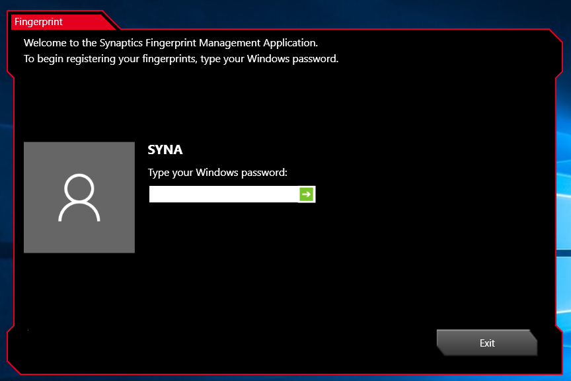This screenshot has height=381, width=571.
Task: Click the "Welcome to the Synaptics" message line
Action: [x=171, y=43]
